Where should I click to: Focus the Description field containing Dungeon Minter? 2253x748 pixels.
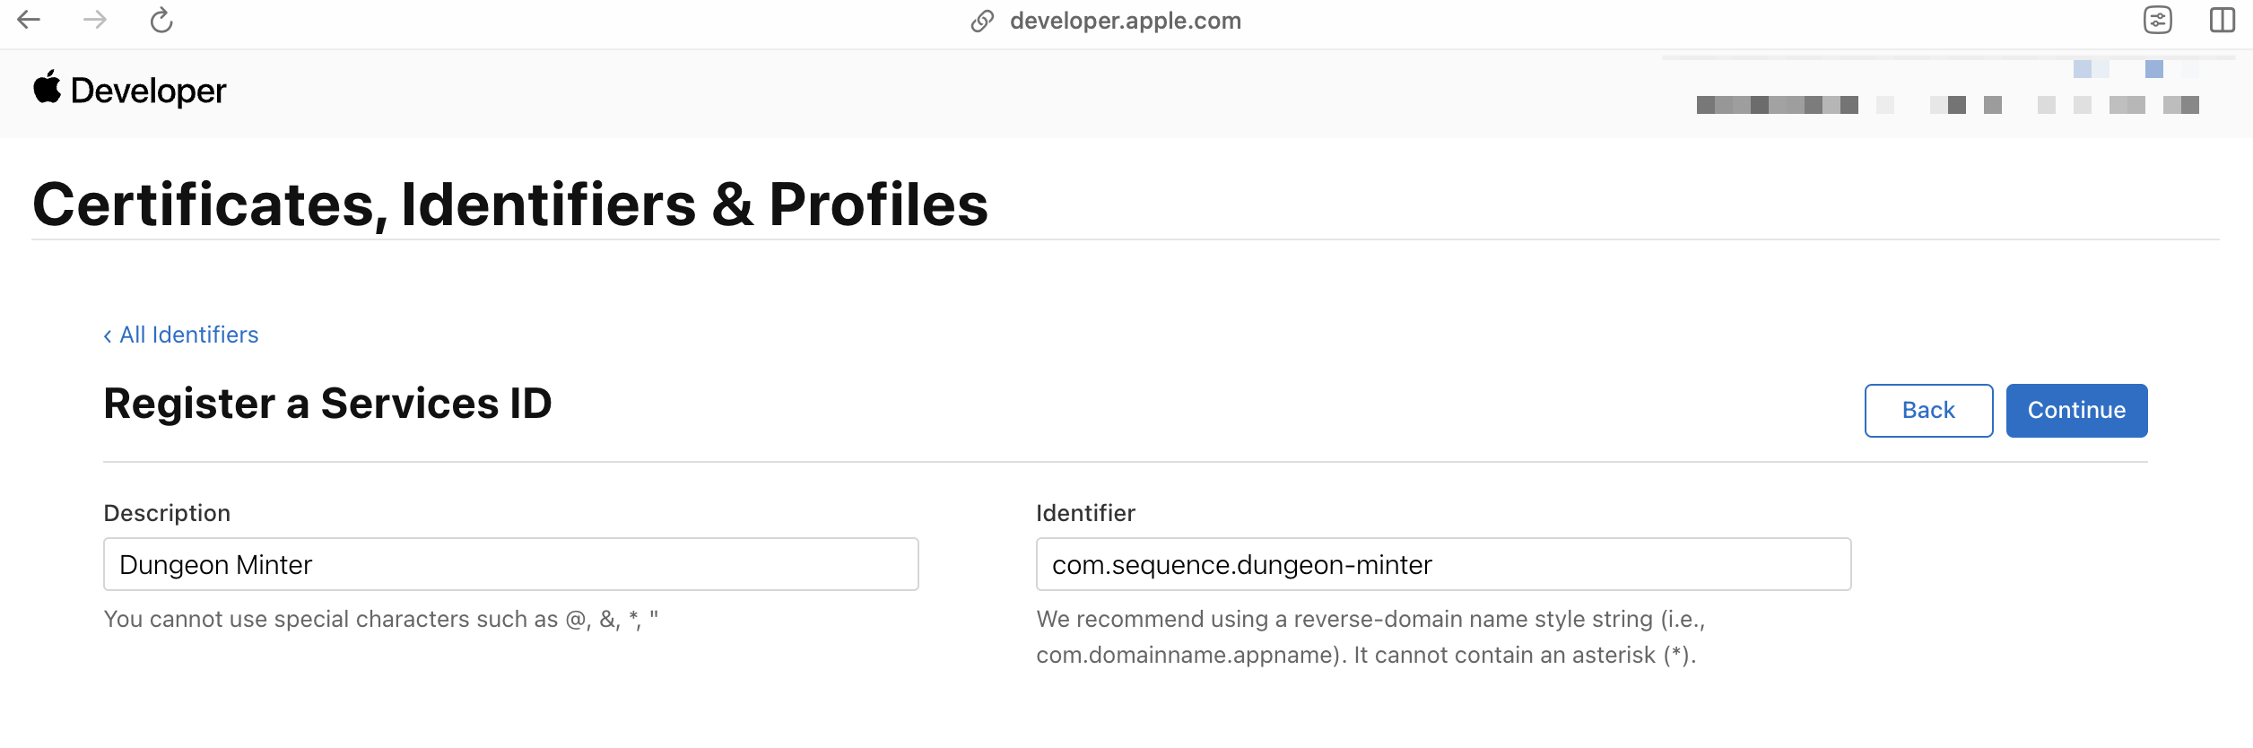coord(510,564)
